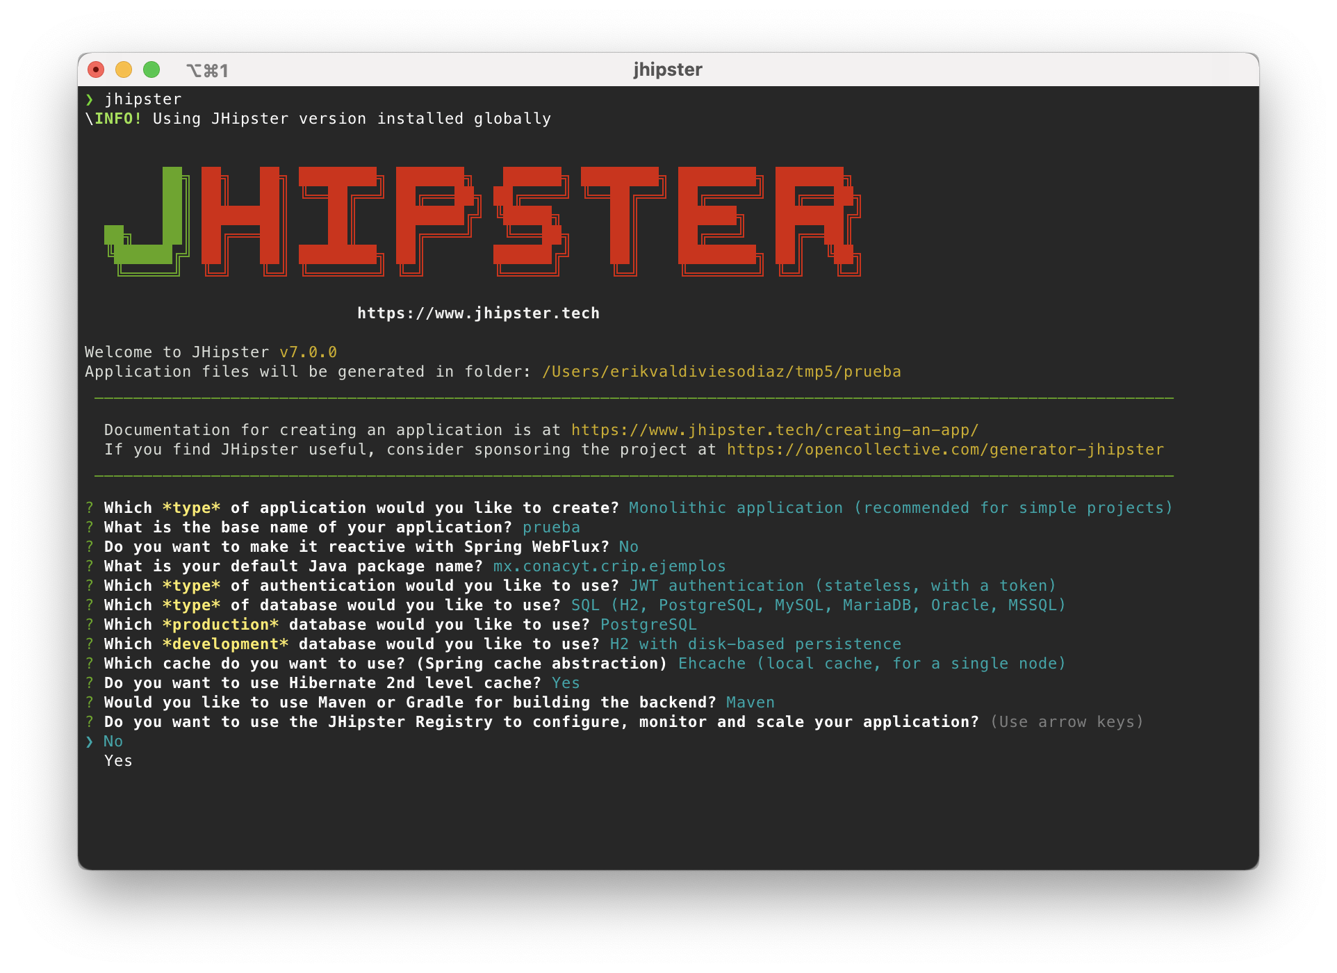This screenshot has width=1337, height=973.
Task: Click the folder path /Users/erikvaldiviesodiaz/tmp5/prueba
Action: [721, 372]
